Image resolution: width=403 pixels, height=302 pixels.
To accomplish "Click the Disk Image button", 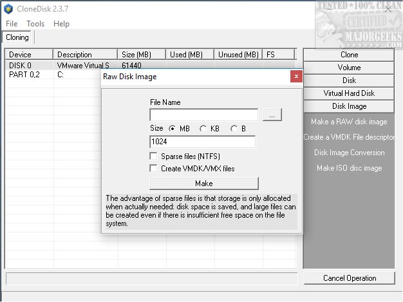I will 349,106.
